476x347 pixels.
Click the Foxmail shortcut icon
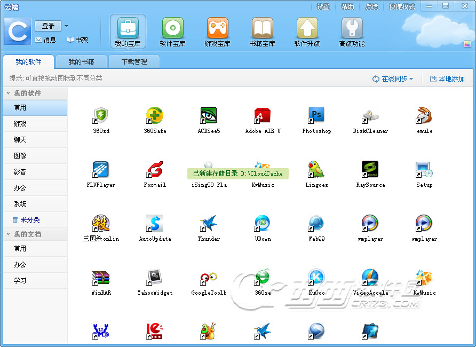pos(155,169)
